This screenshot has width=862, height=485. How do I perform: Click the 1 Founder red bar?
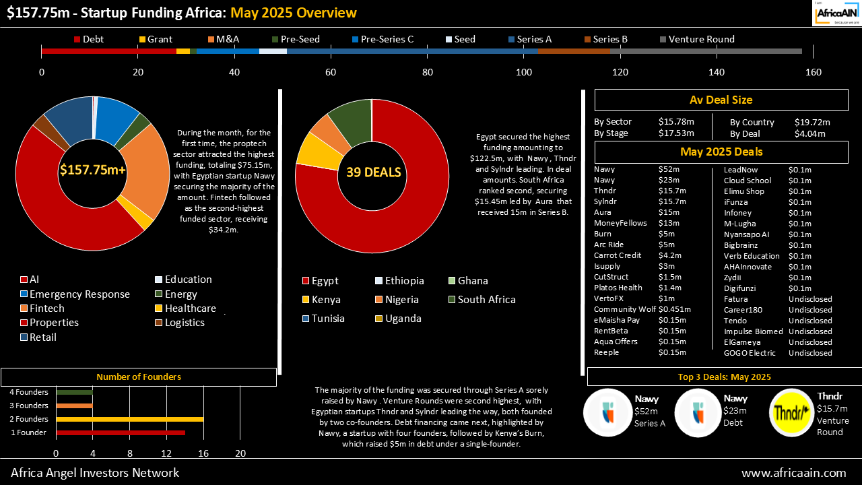click(121, 432)
